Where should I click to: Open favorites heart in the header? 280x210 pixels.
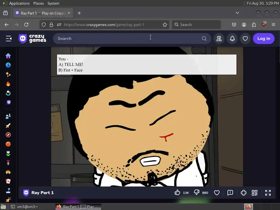coord(245,39)
